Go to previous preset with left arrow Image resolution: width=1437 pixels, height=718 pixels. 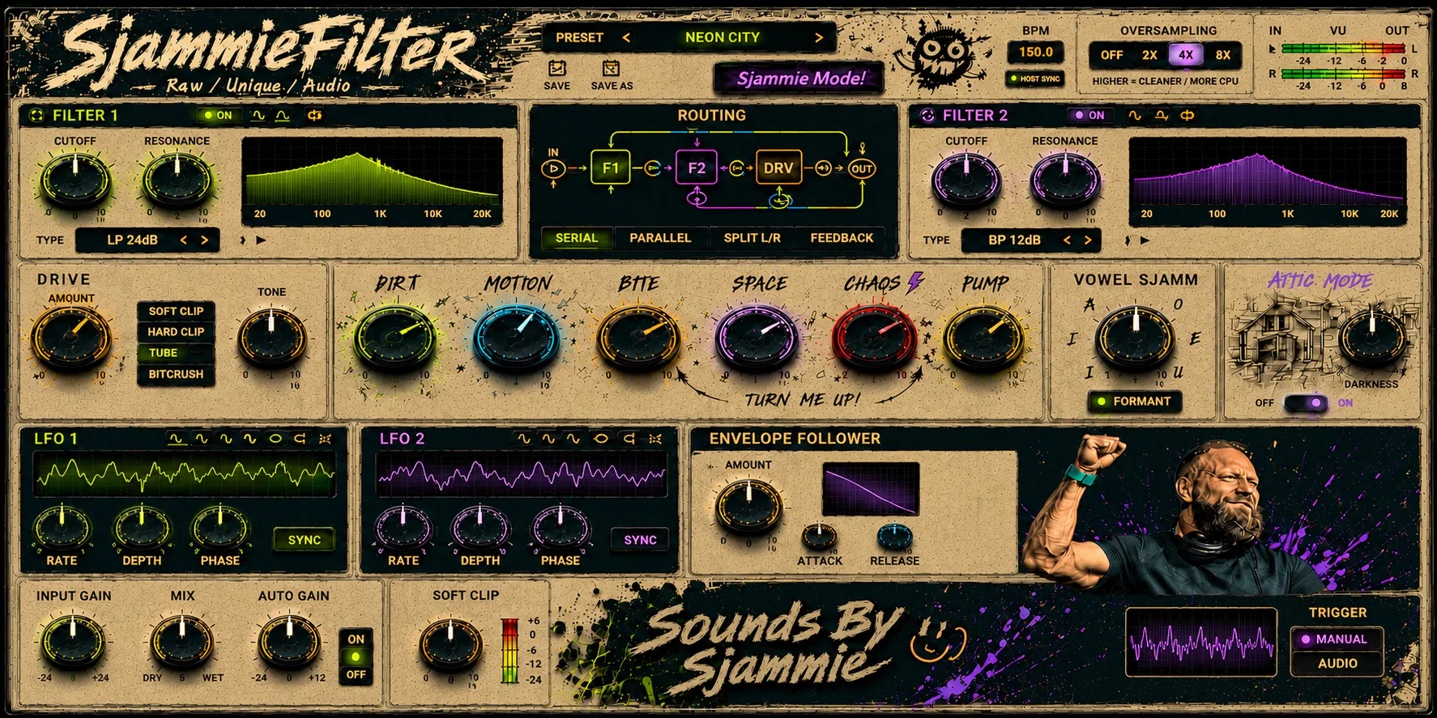626,37
